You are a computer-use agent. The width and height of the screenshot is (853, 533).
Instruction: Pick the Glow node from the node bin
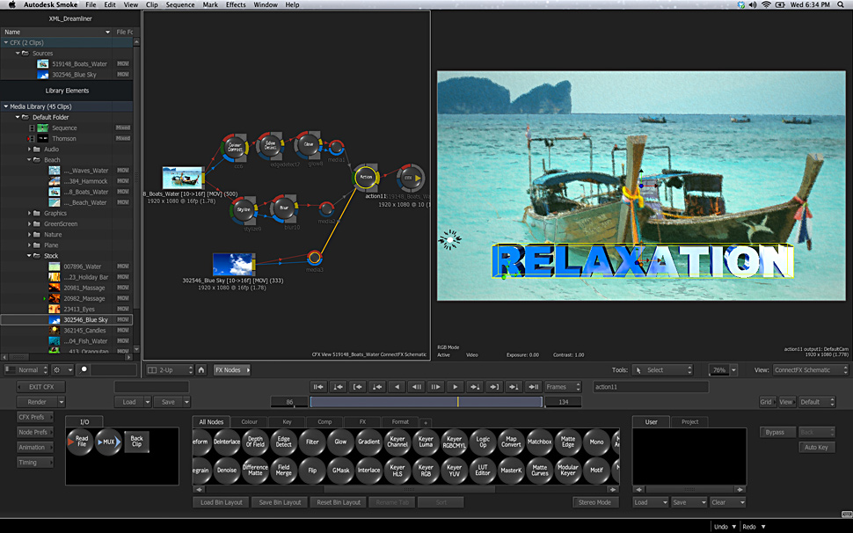coord(340,442)
